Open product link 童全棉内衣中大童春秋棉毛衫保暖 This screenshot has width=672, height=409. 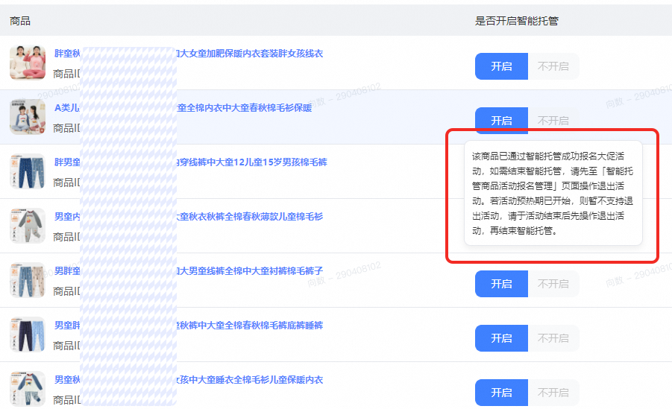tap(245, 108)
